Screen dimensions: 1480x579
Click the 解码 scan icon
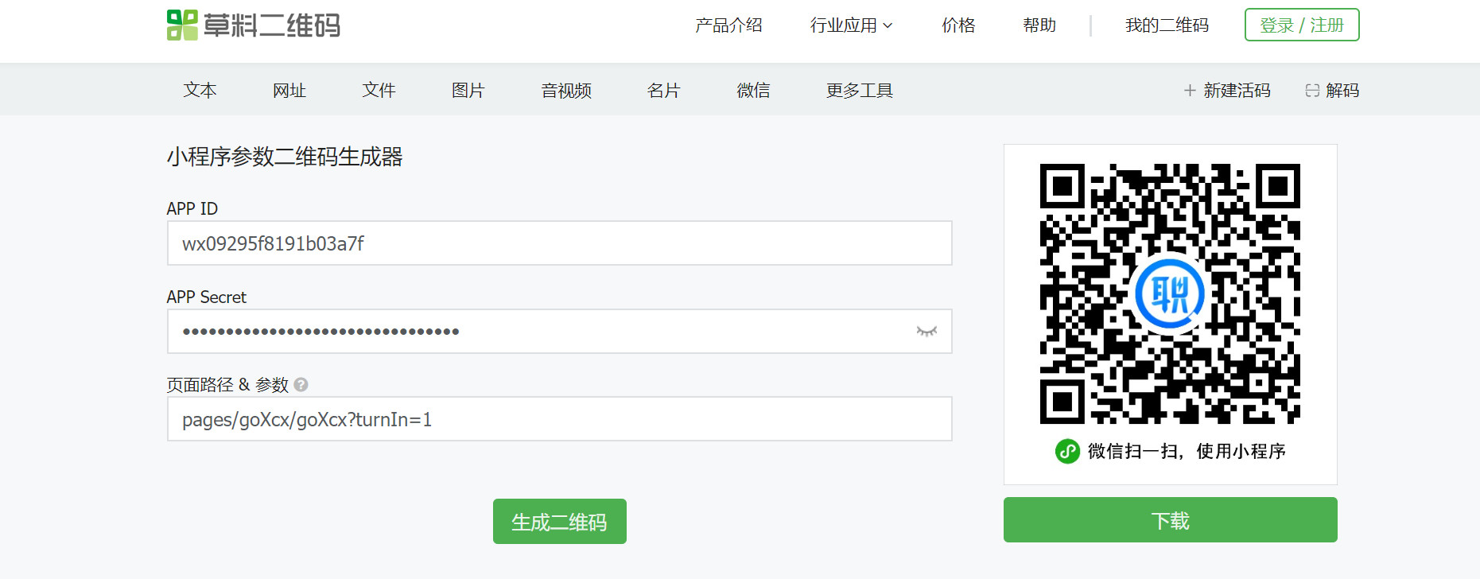pyautogui.click(x=1312, y=91)
